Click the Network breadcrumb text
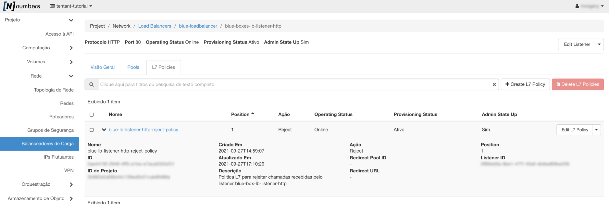Image resolution: width=609 pixels, height=204 pixels. [122, 26]
